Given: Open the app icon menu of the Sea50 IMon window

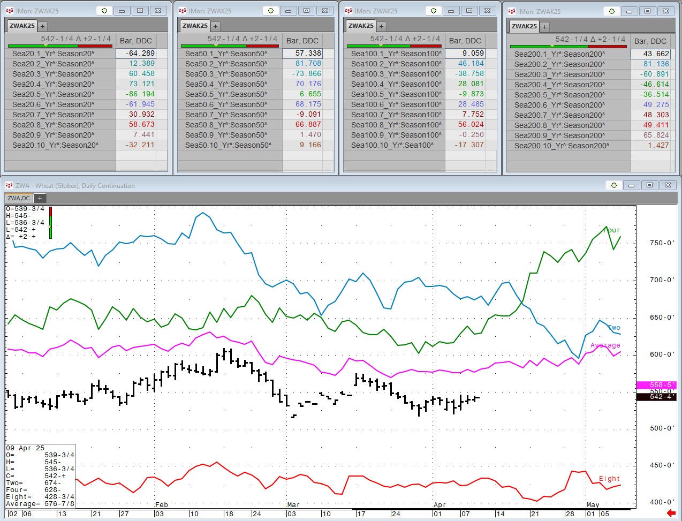Looking at the screenshot, I should point(182,11).
